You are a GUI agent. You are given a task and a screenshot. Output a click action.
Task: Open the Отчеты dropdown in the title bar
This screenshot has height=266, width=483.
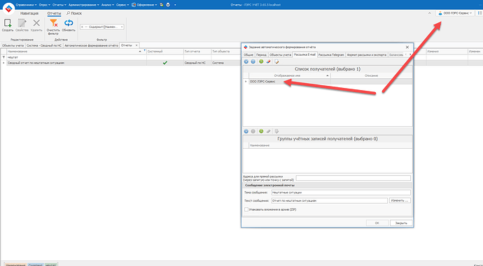point(59,5)
